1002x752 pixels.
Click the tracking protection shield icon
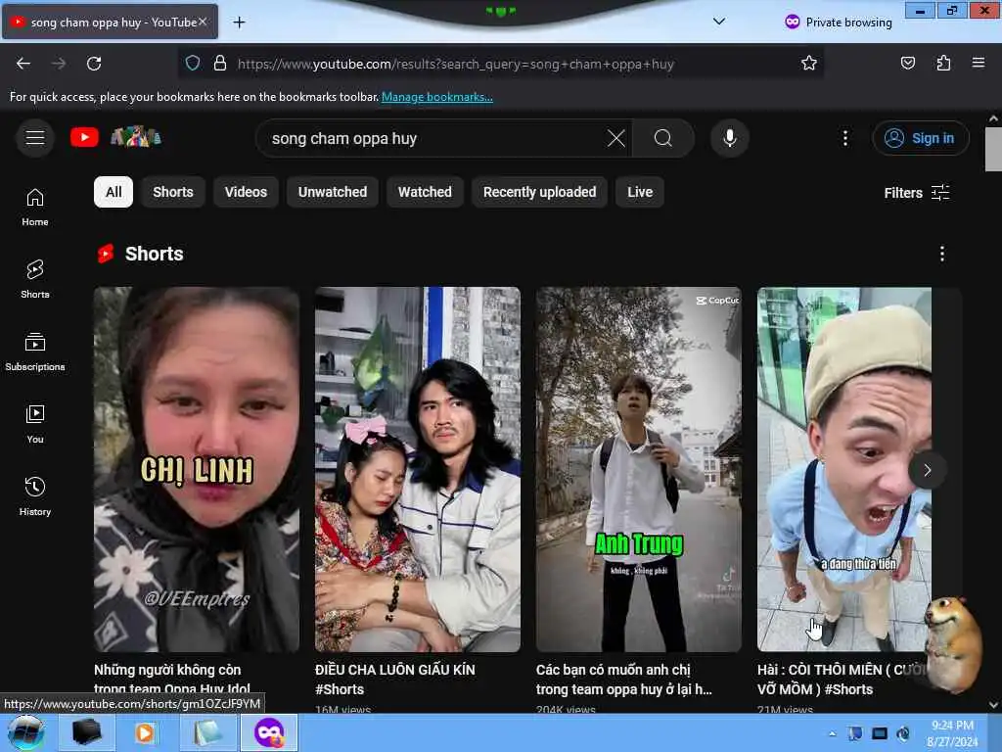pyautogui.click(x=193, y=64)
